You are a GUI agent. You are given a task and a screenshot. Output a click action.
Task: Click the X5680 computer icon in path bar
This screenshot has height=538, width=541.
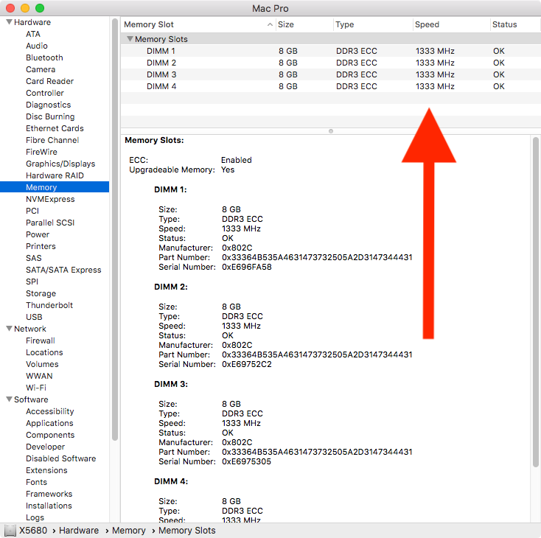coord(10,531)
